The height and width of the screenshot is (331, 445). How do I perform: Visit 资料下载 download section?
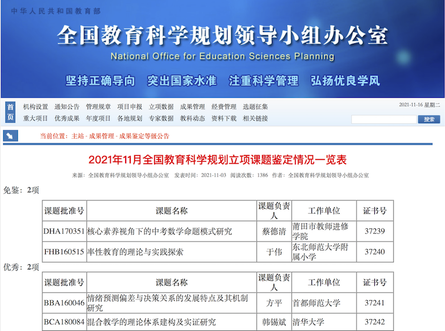(x=224, y=118)
